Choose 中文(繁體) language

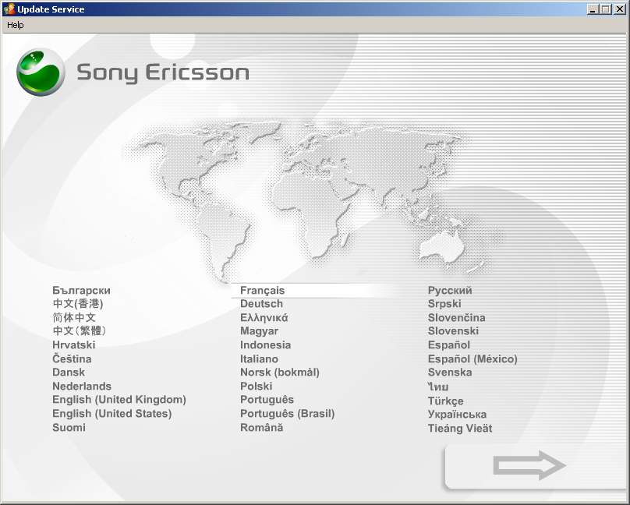(80, 331)
